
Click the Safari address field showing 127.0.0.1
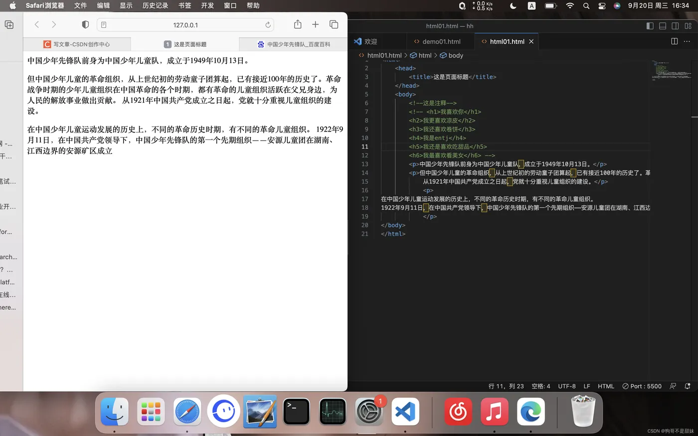(x=185, y=25)
